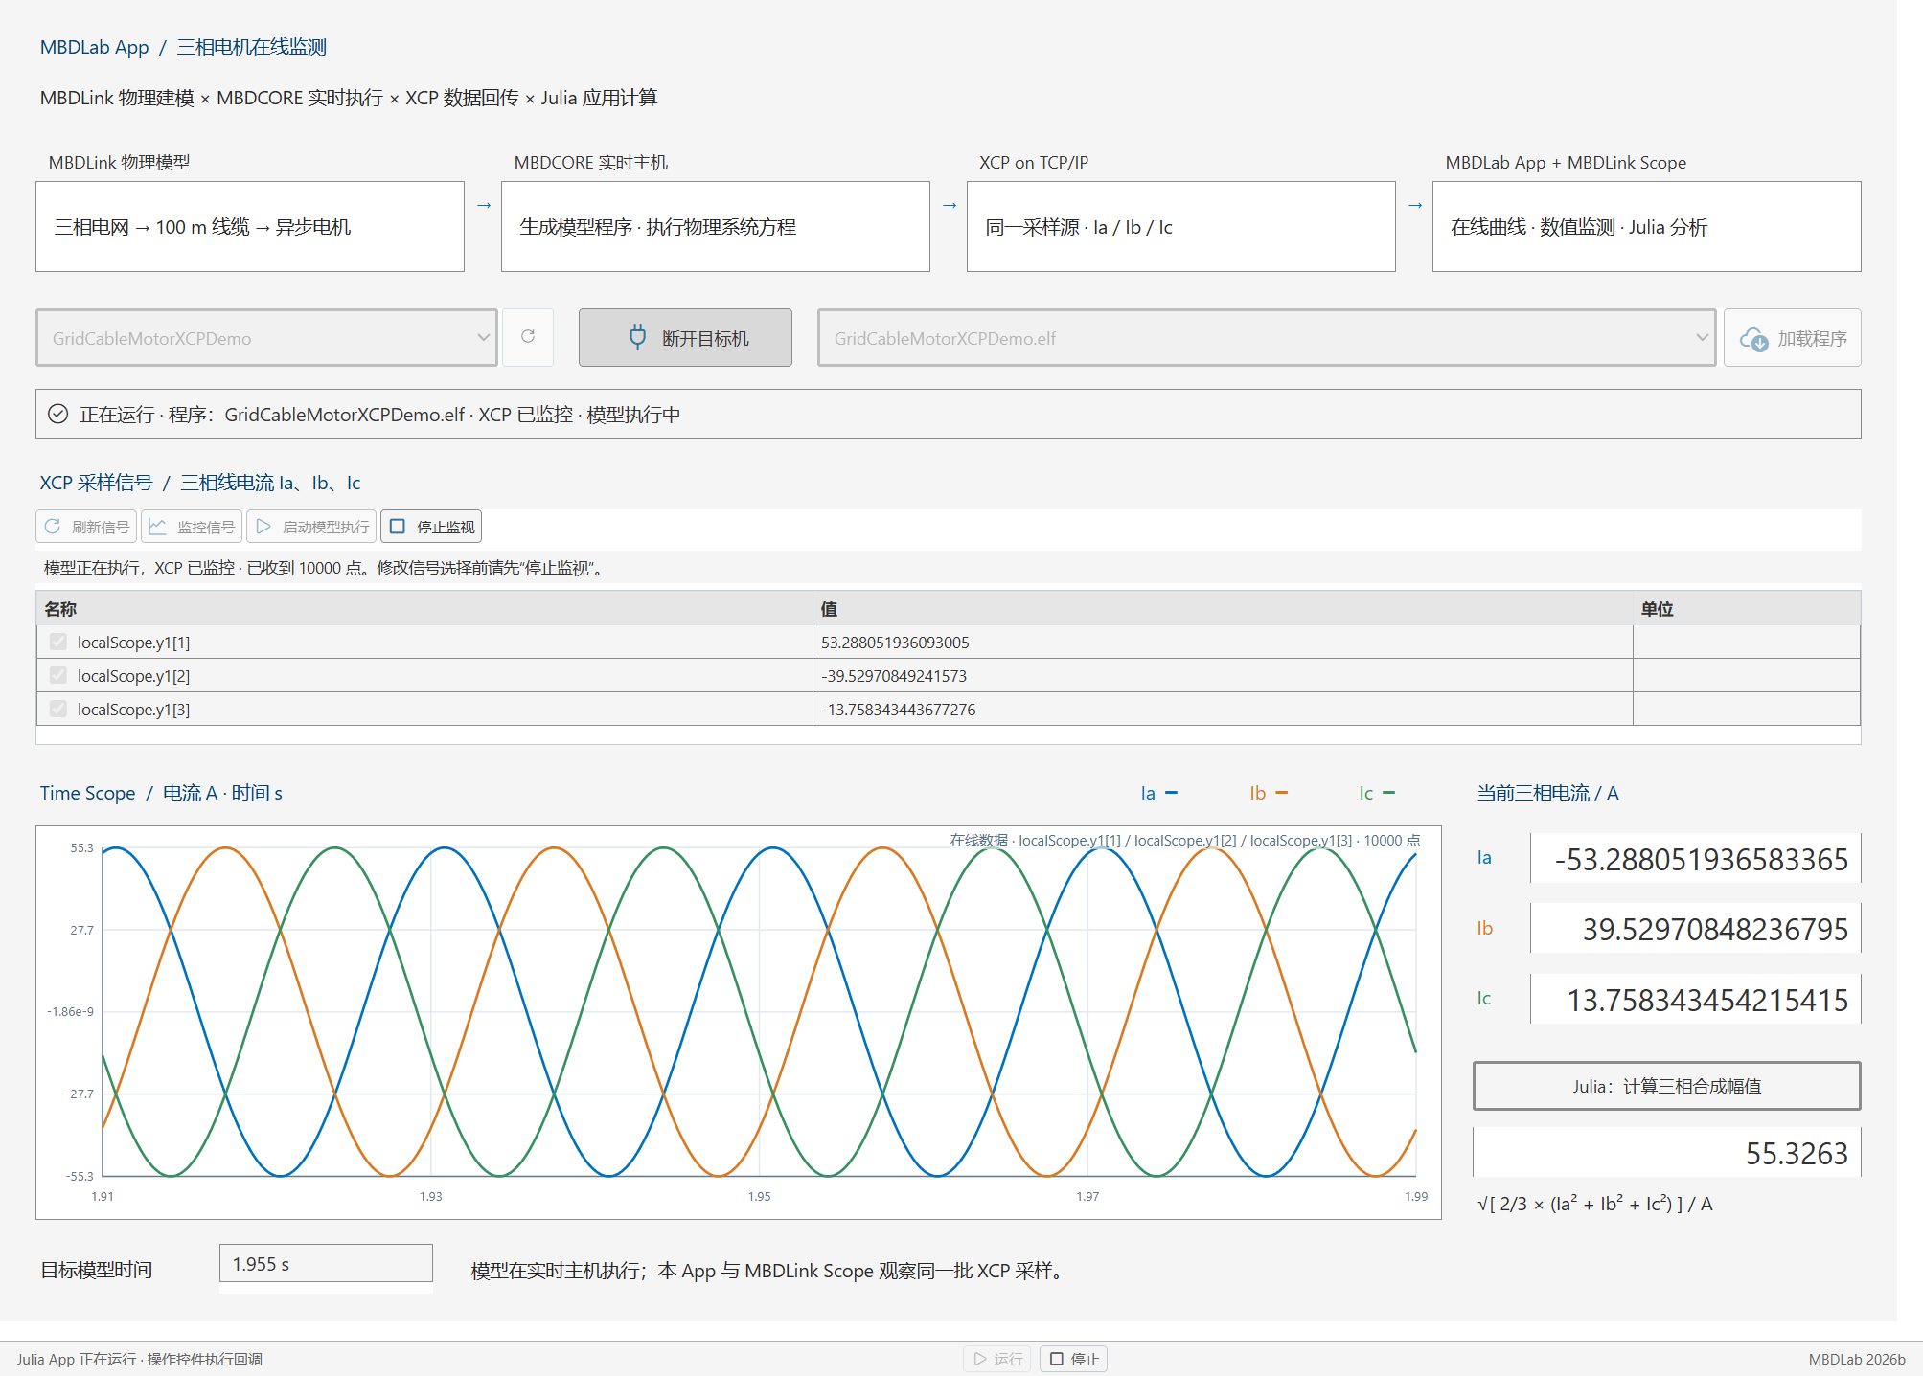Click the 55.3263 amplitude result field

click(x=1666, y=1152)
